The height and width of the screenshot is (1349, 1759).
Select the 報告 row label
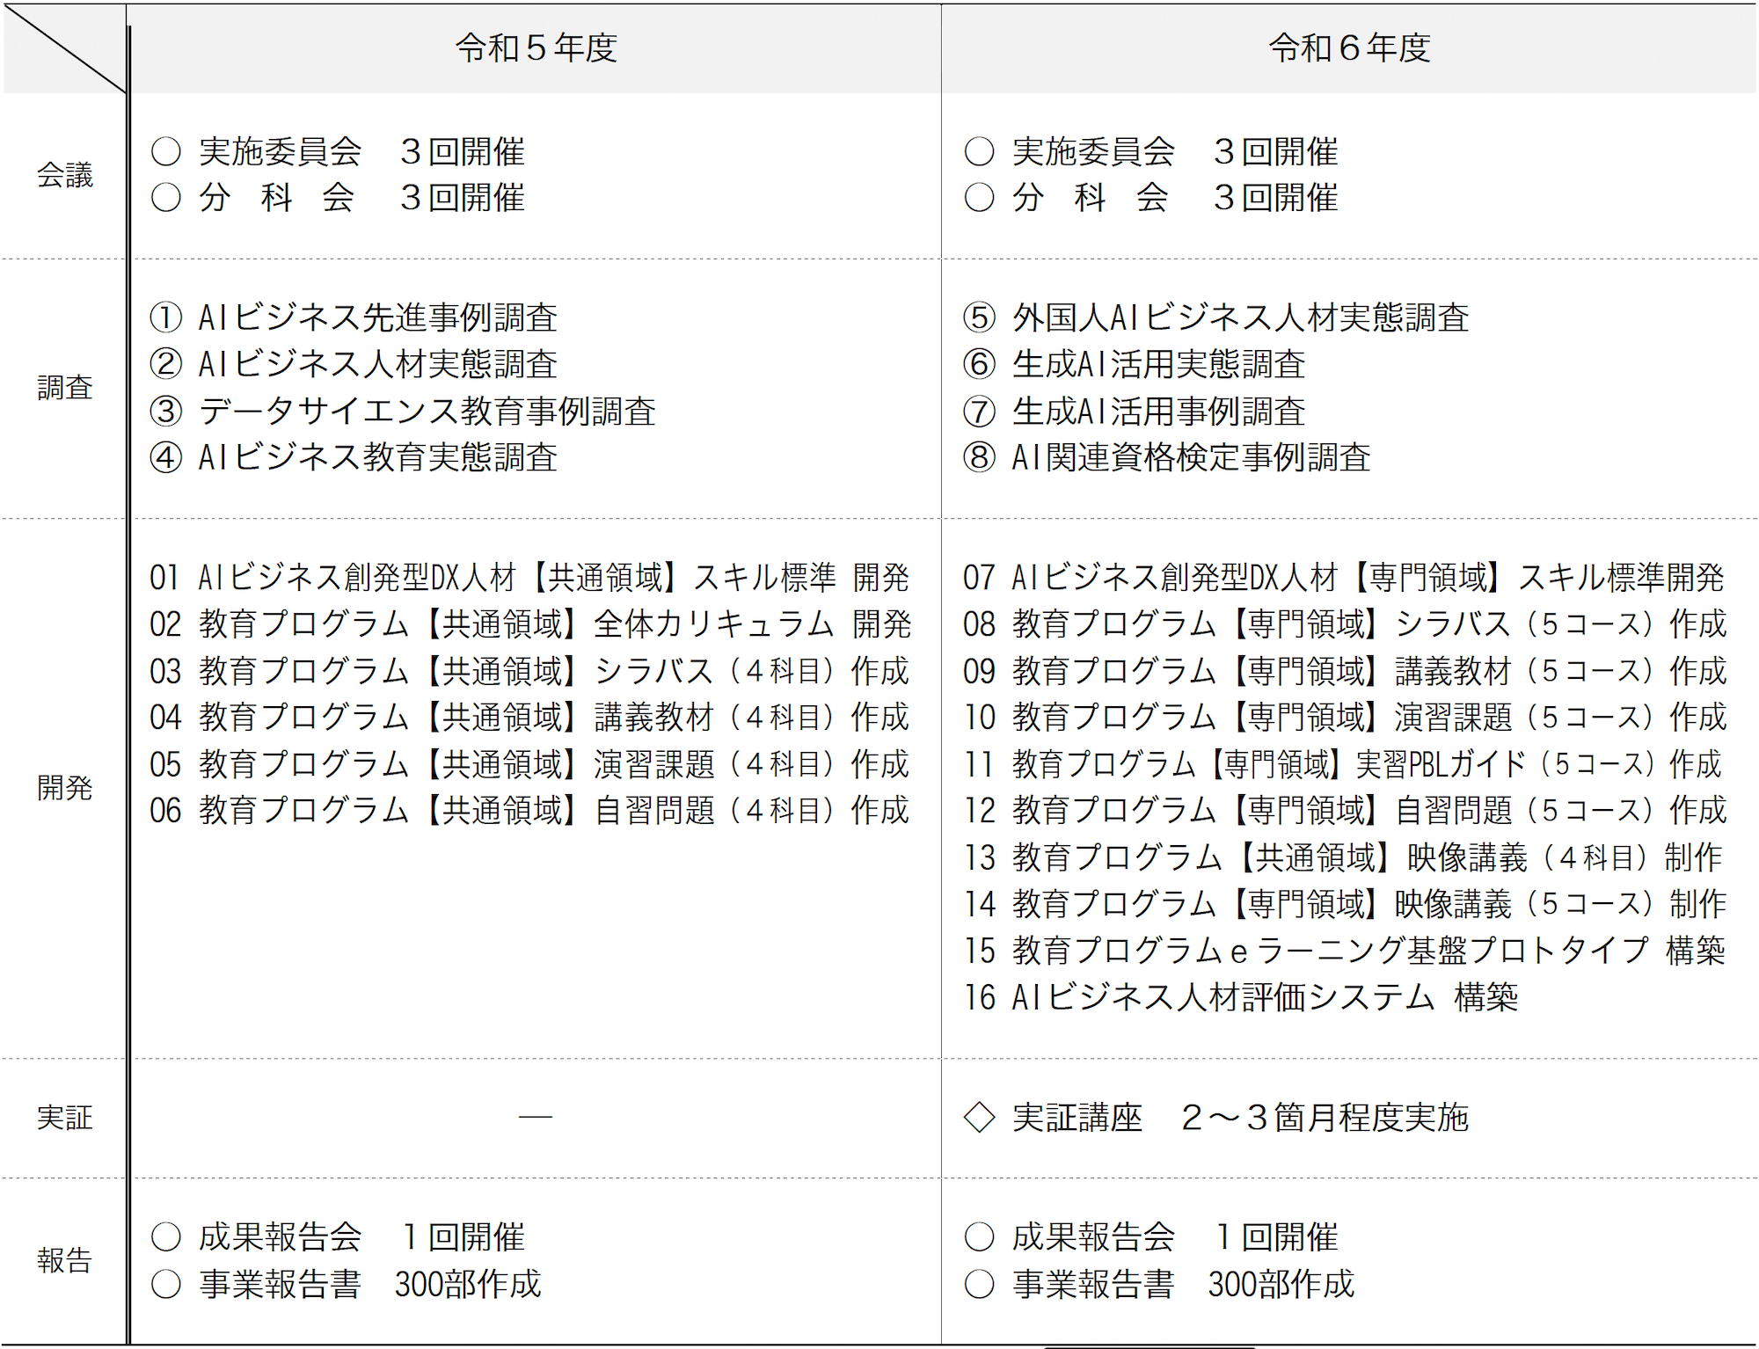64,1260
